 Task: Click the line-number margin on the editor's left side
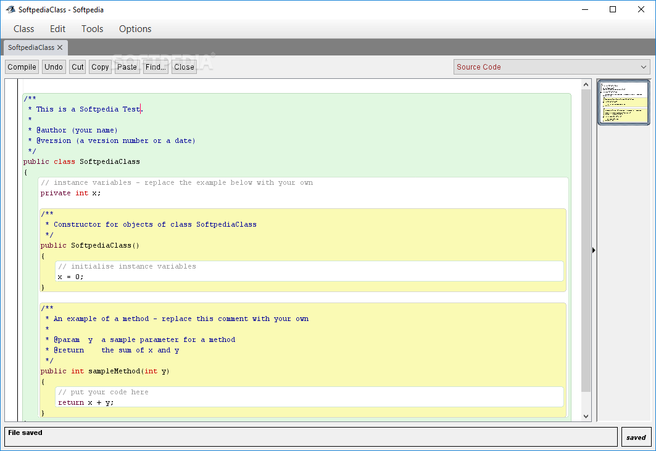click(x=11, y=251)
